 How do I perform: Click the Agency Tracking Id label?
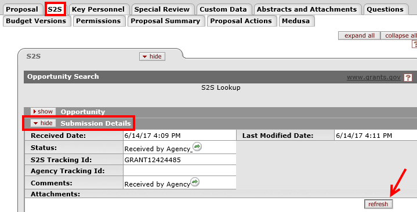coord(67,171)
